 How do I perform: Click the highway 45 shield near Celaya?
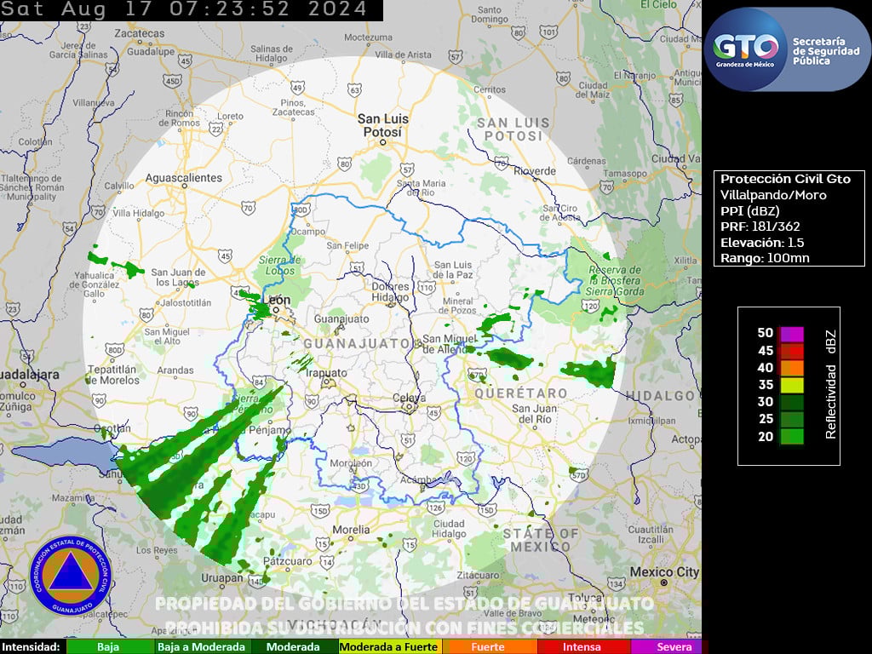[433, 414]
